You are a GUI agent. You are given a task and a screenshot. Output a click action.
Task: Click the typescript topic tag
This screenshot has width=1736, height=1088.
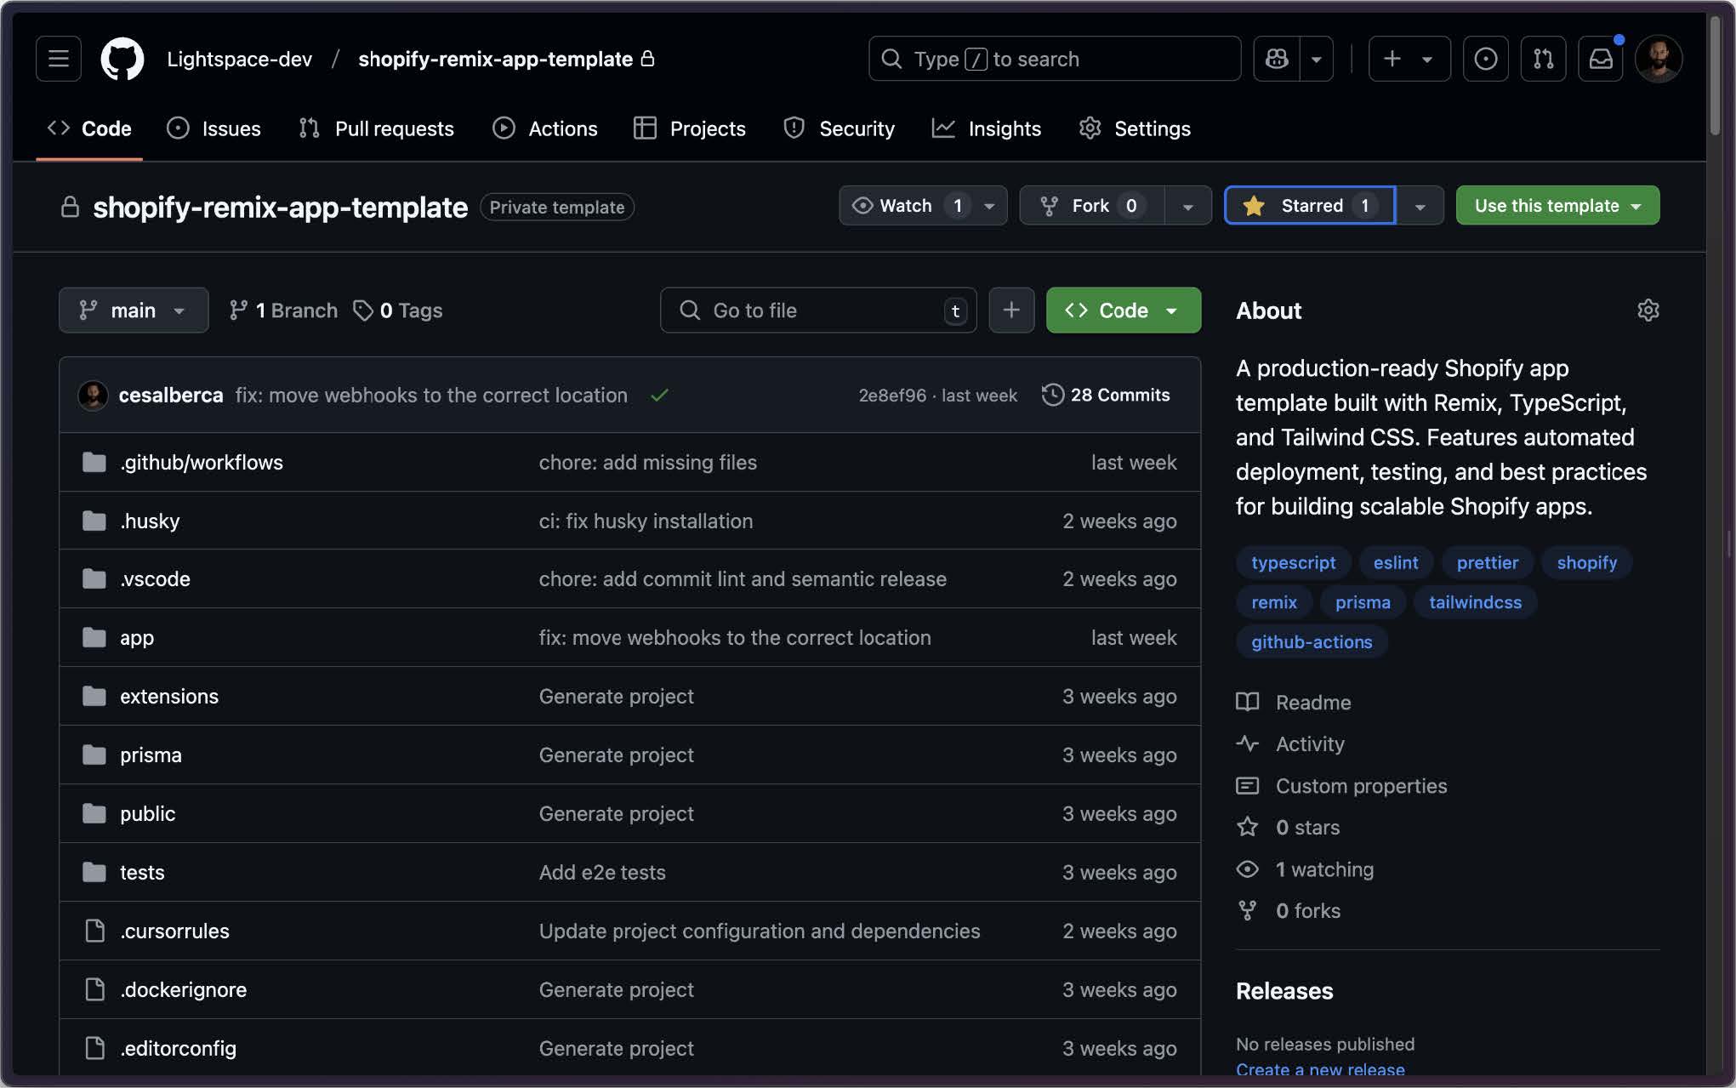(1294, 563)
